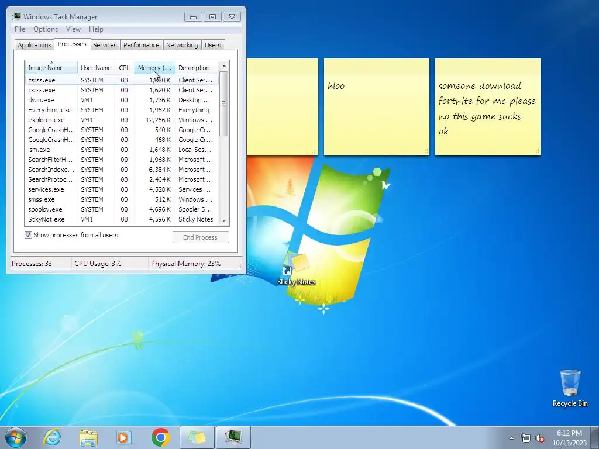This screenshot has width=599, height=449.
Task: Switch to the Applications tab
Action: pos(35,44)
